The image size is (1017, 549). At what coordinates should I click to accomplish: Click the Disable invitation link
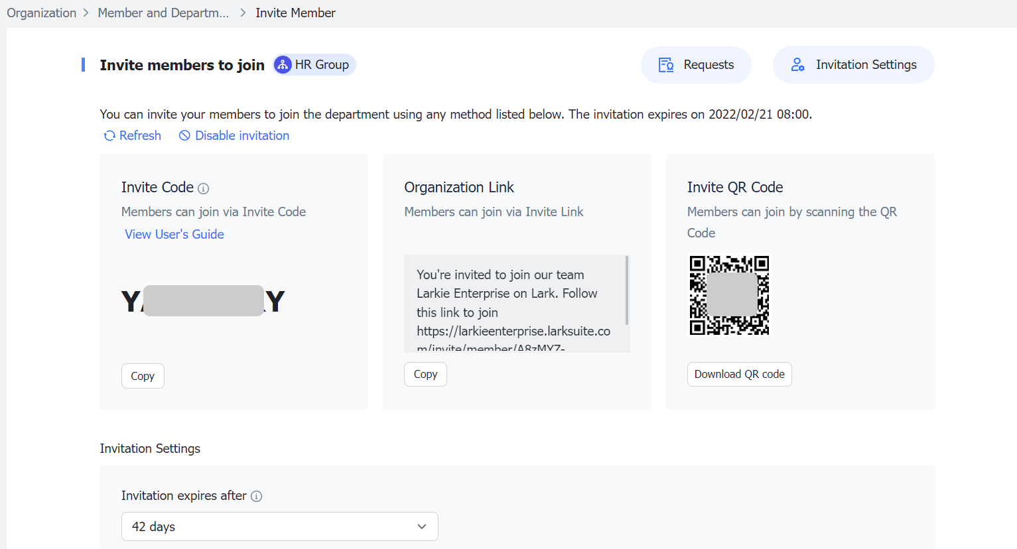coord(241,136)
